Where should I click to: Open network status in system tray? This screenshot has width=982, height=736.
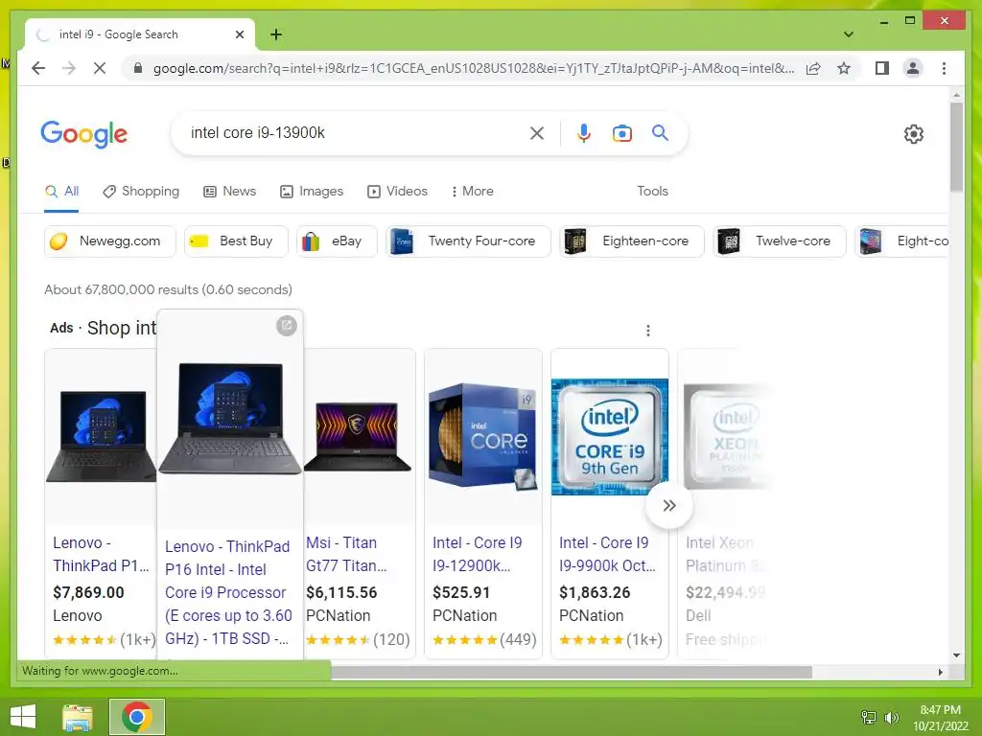(x=869, y=717)
